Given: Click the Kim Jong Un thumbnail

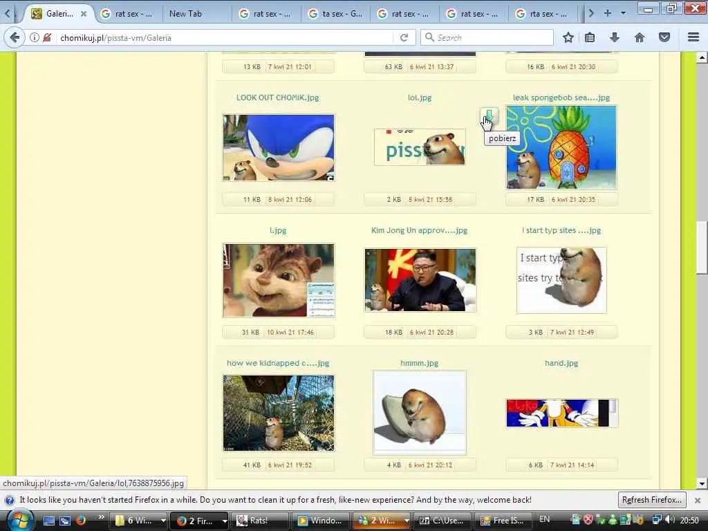Looking at the screenshot, I should click(420, 280).
